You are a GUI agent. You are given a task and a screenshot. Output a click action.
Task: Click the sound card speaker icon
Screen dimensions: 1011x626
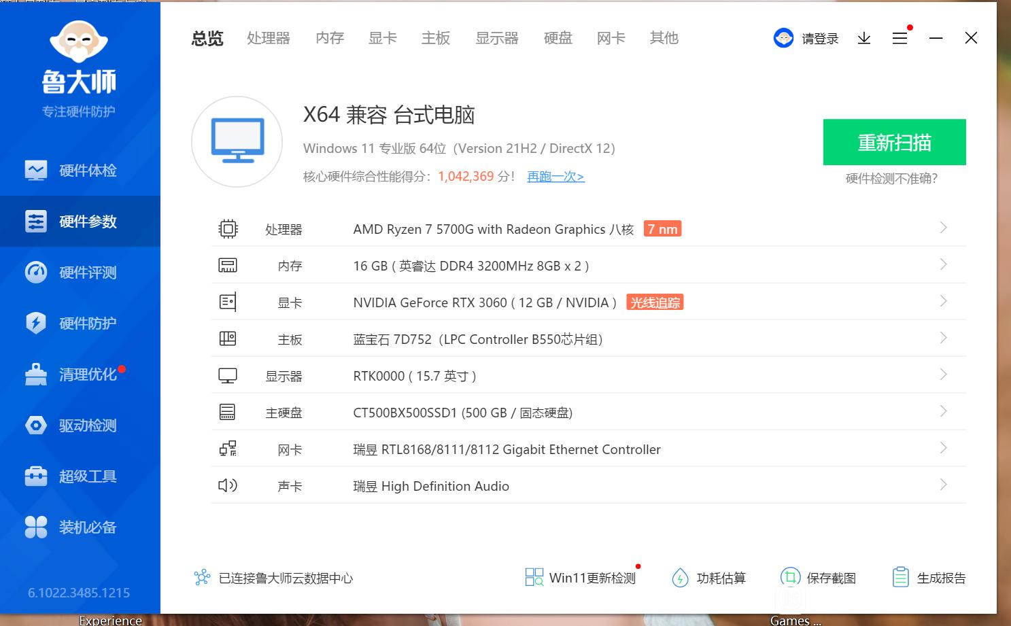228,485
